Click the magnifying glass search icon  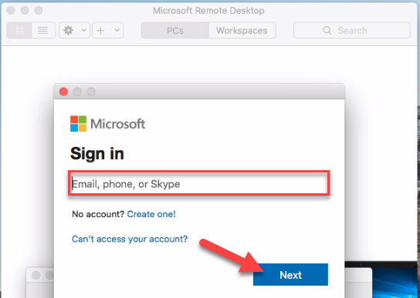(327, 30)
